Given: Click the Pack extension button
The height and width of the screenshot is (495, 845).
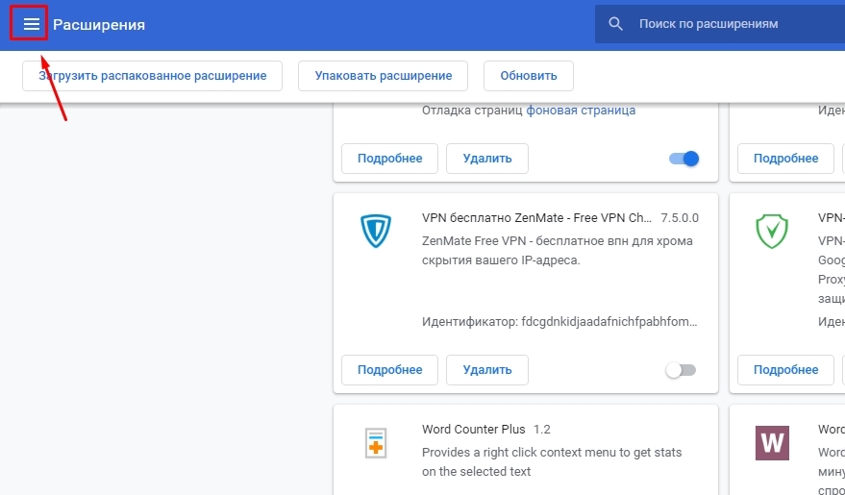Looking at the screenshot, I should coord(383,76).
